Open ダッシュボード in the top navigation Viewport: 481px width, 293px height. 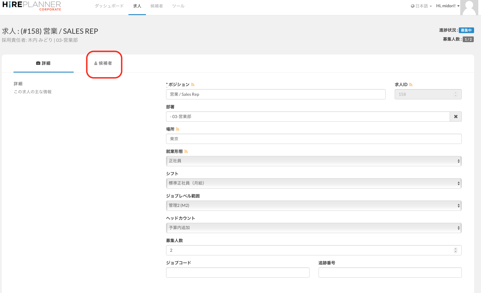109,6
